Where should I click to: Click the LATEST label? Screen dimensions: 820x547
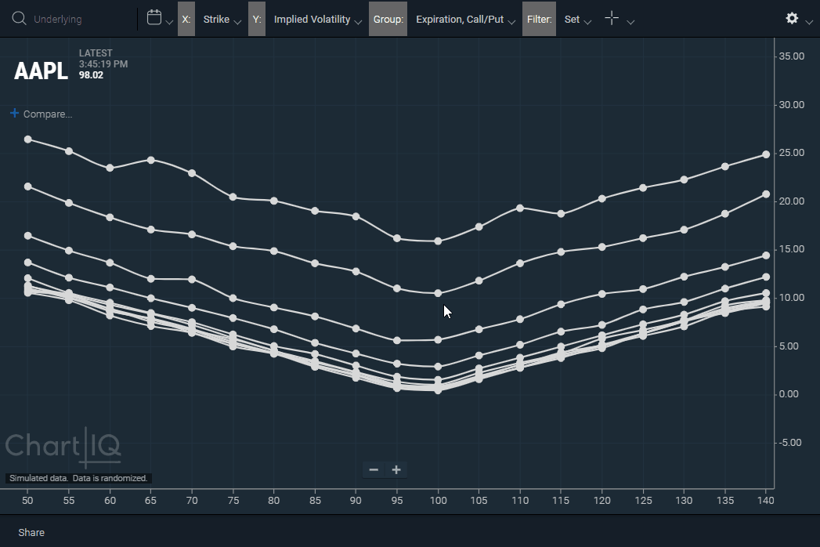point(96,53)
